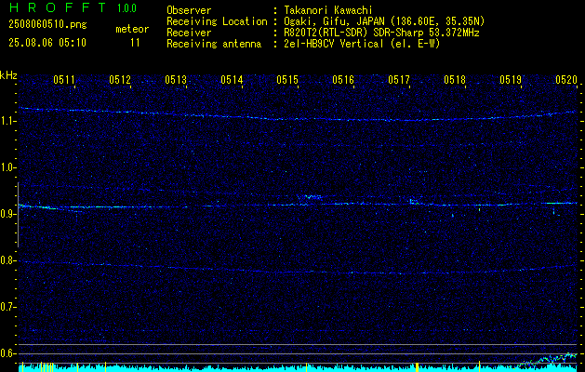
Task: Select location Ogaki, Gifu, JAPAN coordinates
Action: [x=384, y=21]
